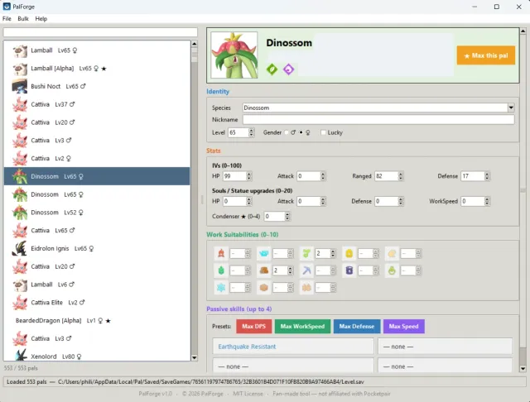Apply the Max Speed preset
Screen dimensions: 530x402
coord(403,327)
